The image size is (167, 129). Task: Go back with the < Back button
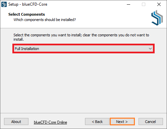(97, 122)
